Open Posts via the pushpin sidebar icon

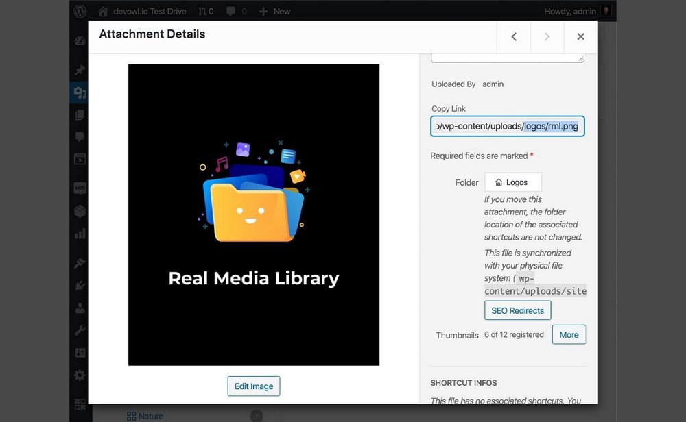click(x=80, y=70)
